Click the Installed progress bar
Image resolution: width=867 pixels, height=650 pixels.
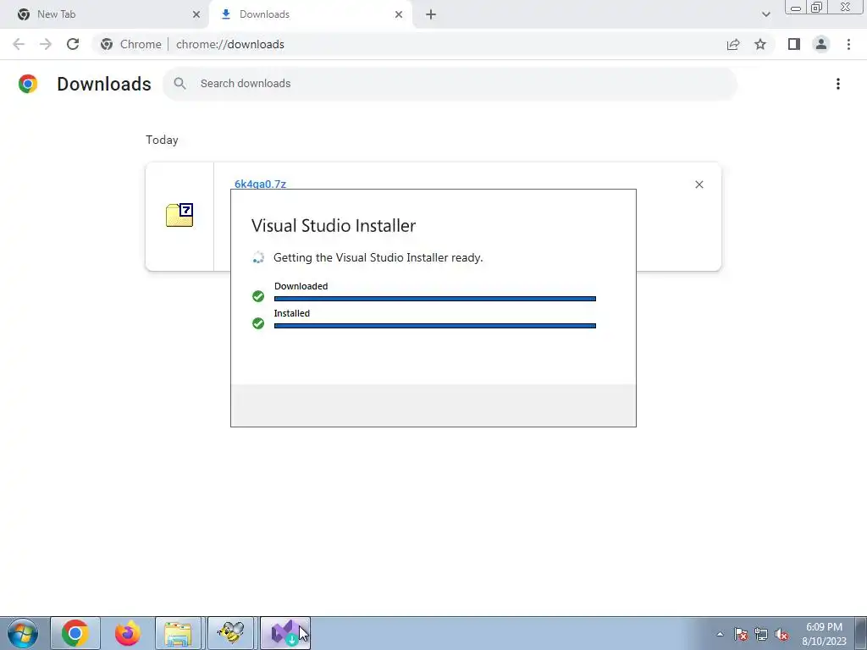coord(434,326)
